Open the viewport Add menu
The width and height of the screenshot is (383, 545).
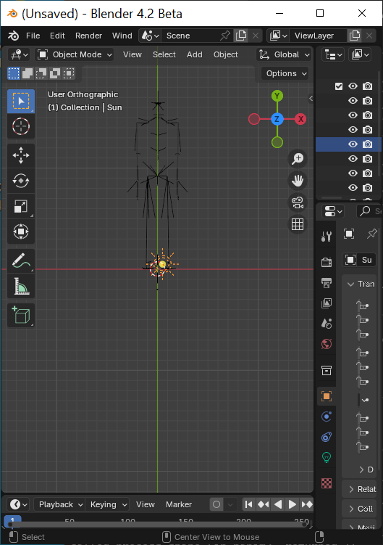(x=194, y=54)
